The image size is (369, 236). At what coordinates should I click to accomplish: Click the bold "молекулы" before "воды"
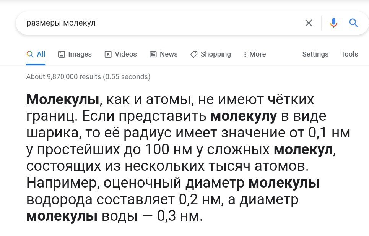click(x=62, y=217)
